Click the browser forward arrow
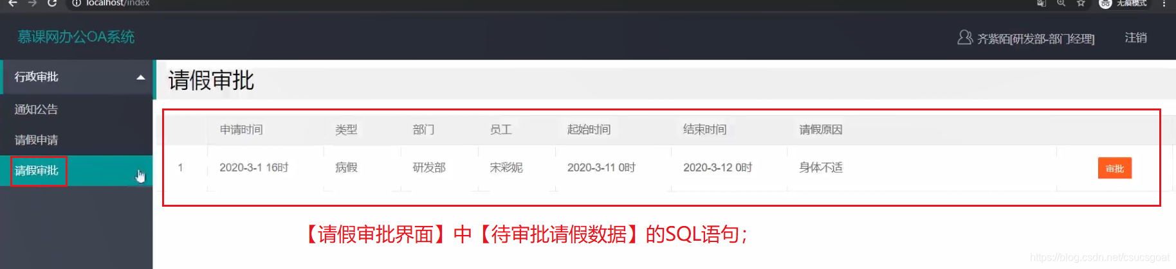The height and width of the screenshot is (269, 1176). [x=32, y=3]
